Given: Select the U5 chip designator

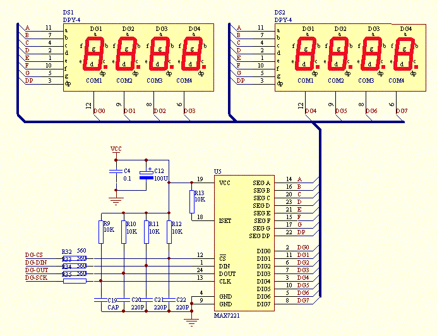Looking at the screenshot, I should point(218,171).
